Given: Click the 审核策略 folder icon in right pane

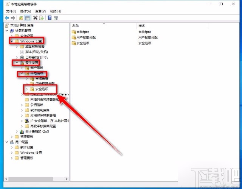Looking at the screenshot, I should [74, 32].
